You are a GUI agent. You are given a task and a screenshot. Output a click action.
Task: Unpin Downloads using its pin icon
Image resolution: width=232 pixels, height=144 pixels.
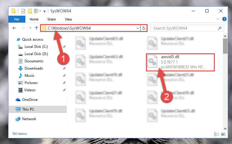64,68
